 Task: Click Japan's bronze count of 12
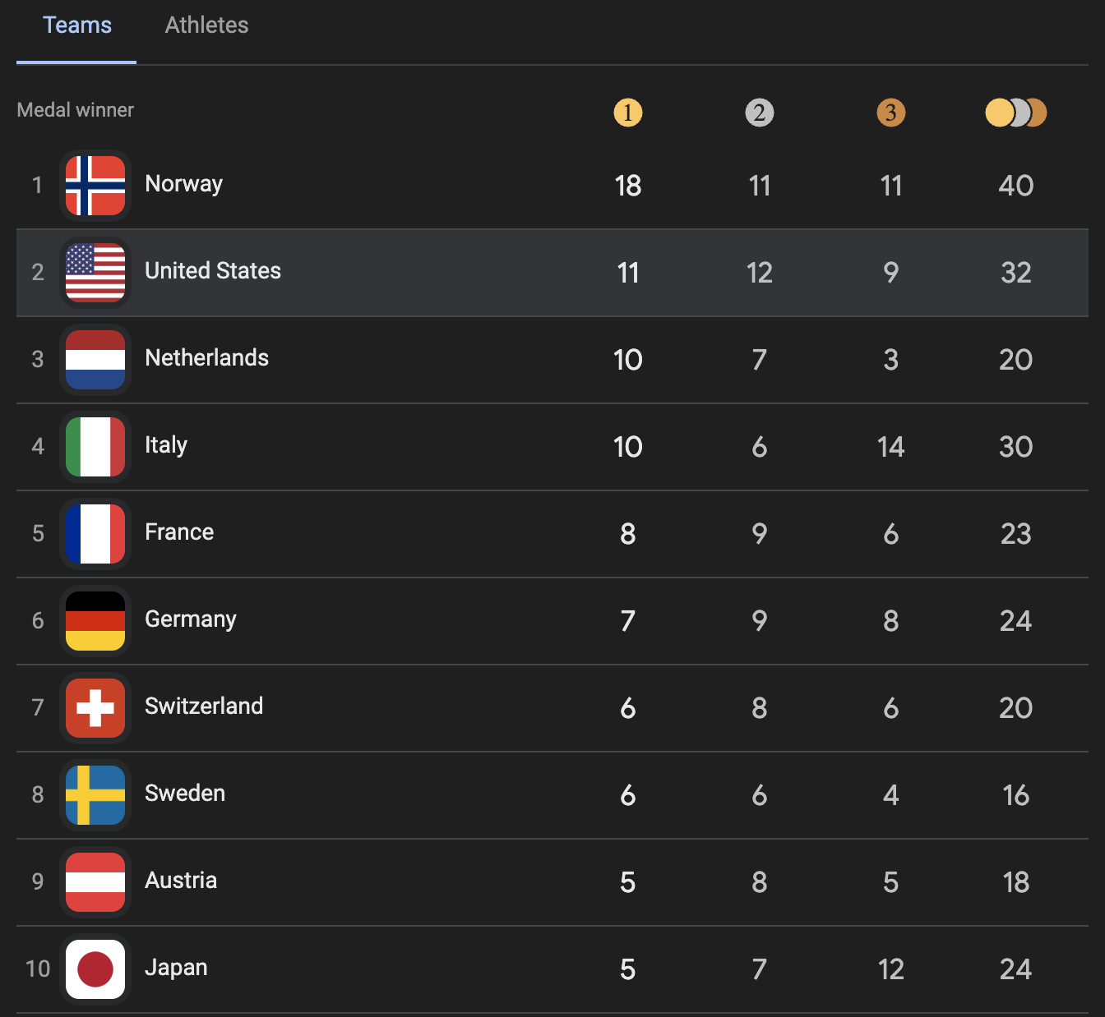click(x=890, y=969)
